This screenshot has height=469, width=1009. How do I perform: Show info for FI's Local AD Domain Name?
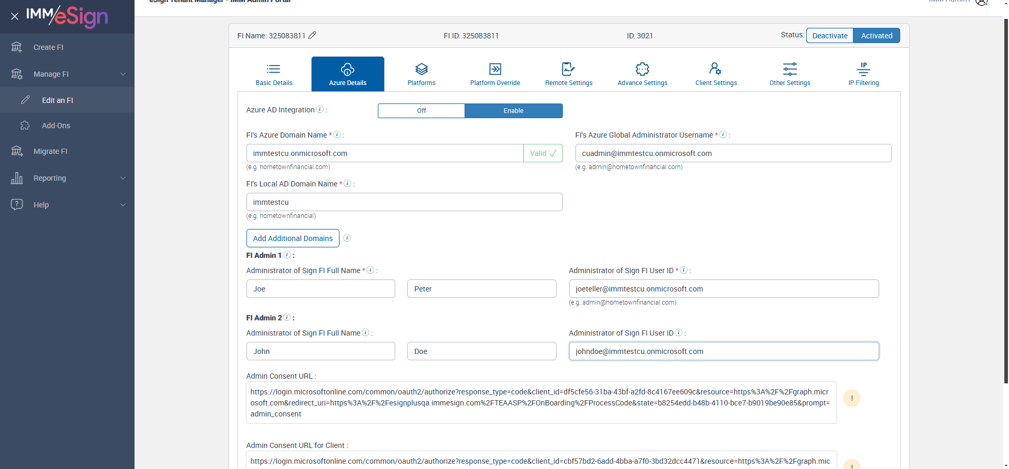pyautogui.click(x=347, y=183)
